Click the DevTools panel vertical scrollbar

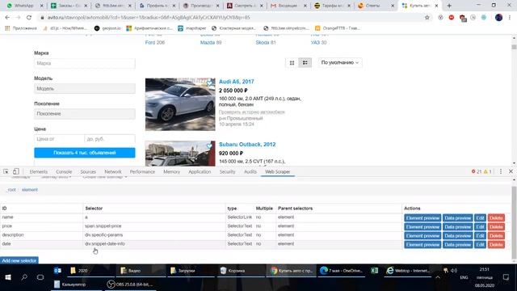coord(514,223)
